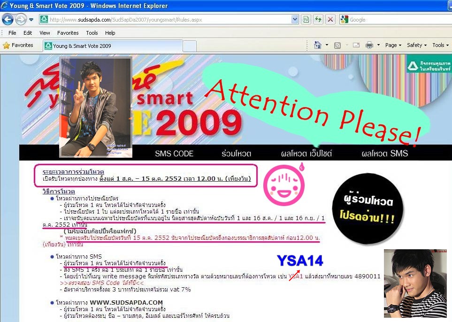Open the Favorites star button
Viewport: 452px width, 322px height.
18,45
